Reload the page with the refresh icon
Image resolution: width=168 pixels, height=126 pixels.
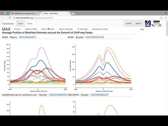tap(9, 18)
